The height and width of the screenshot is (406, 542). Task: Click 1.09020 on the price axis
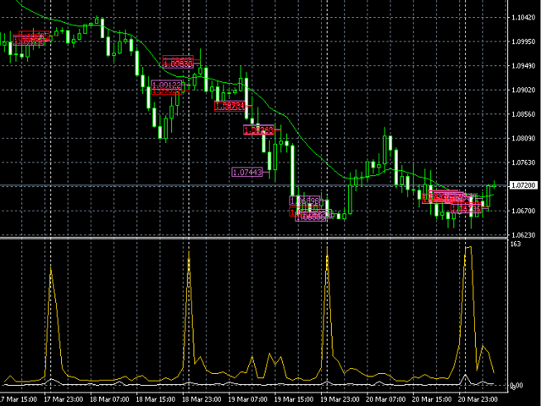[x=525, y=91]
